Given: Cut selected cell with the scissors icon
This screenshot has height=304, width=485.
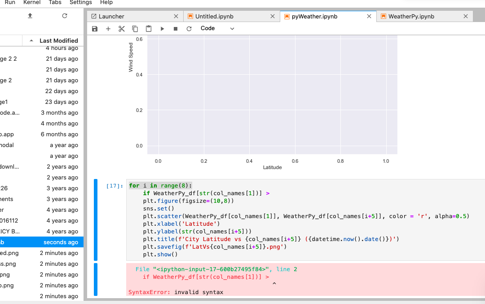Looking at the screenshot, I should pos(122,28).
